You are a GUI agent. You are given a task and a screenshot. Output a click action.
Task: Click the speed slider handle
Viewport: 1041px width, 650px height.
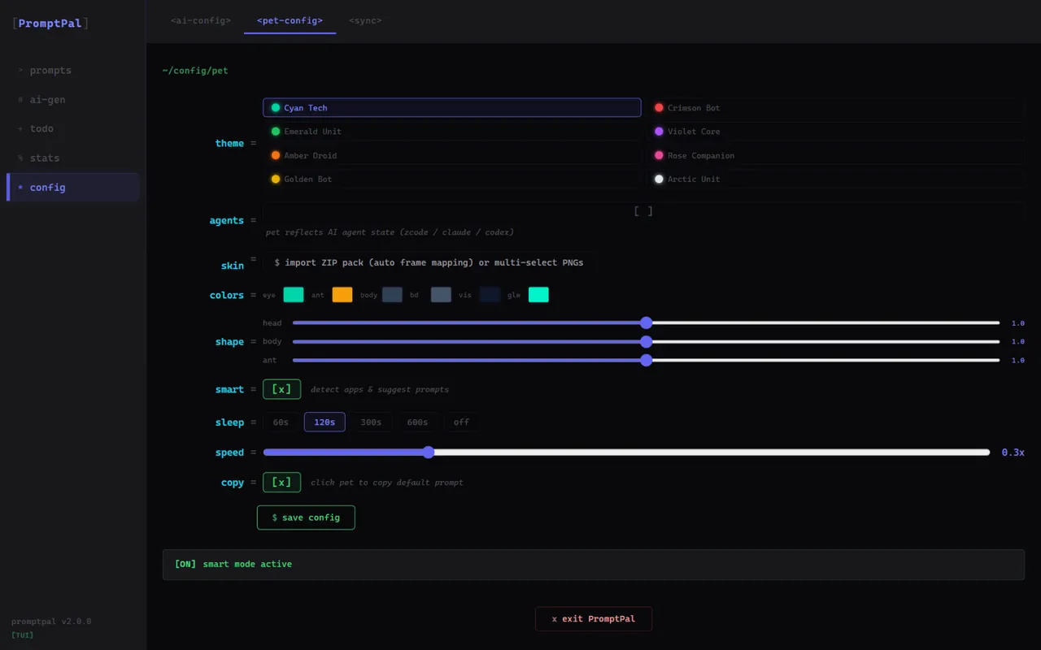(429, 453)
